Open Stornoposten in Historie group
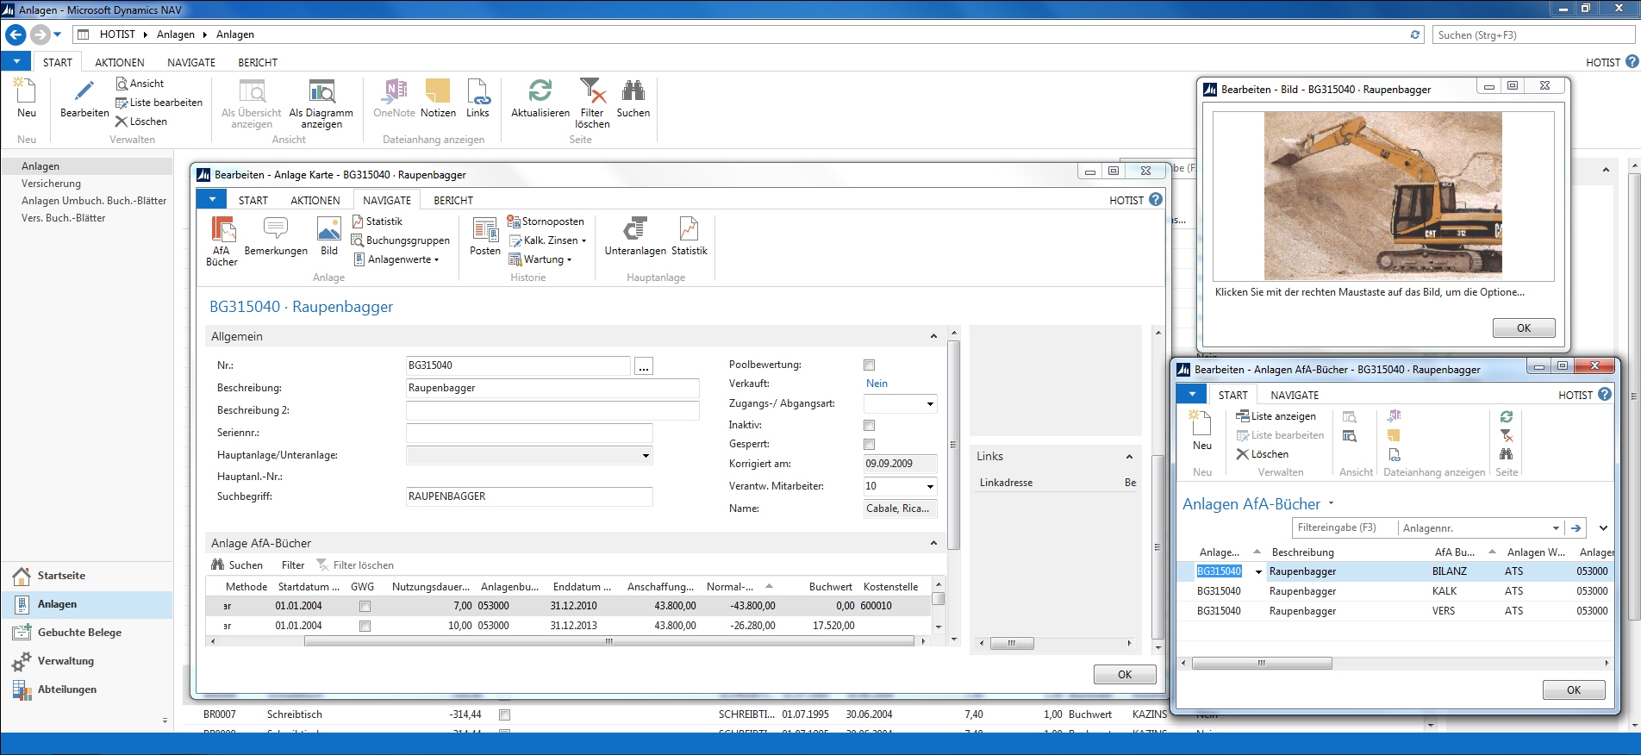1641x755 pixels. (x=545, y=222)
